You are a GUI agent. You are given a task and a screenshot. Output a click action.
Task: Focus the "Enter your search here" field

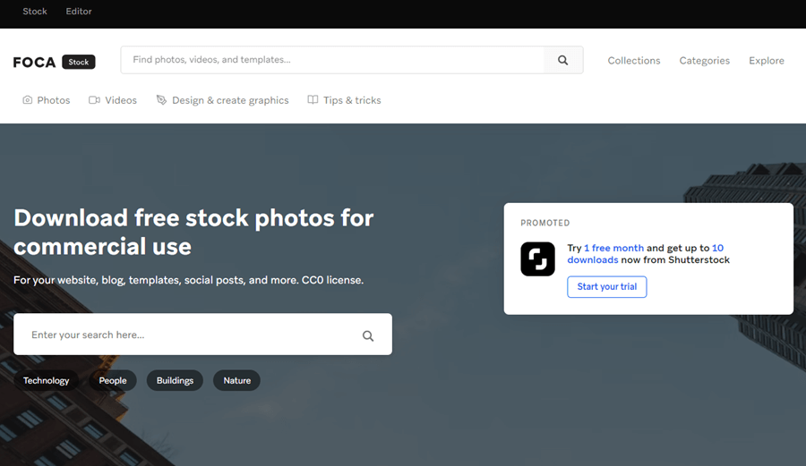coord(188,335)
